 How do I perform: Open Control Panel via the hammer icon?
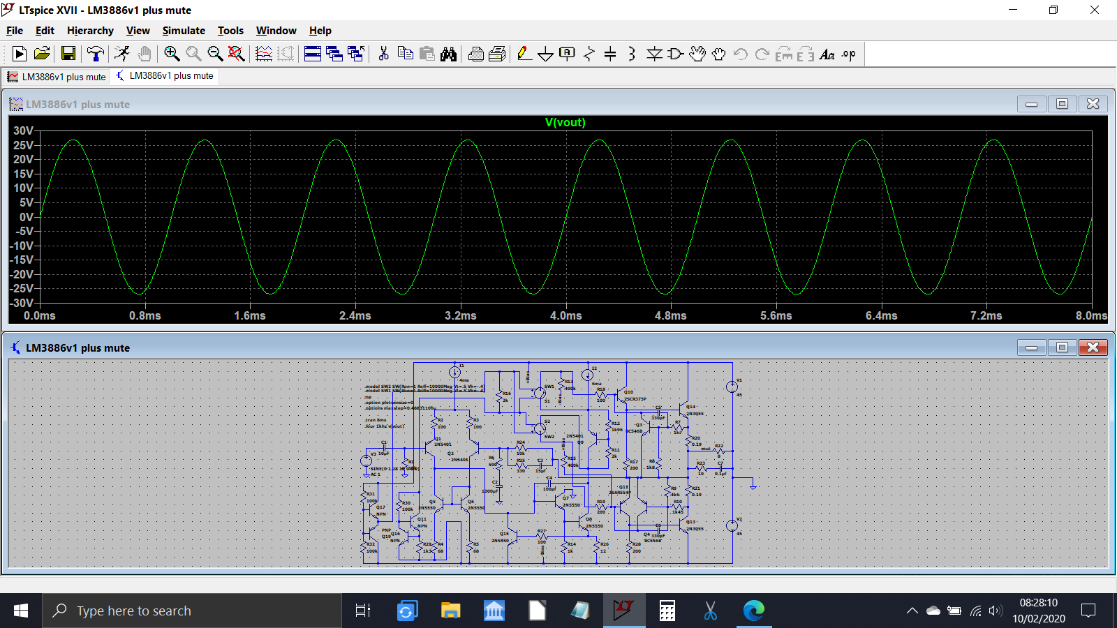pyautogui.click(x=95, y=54)
